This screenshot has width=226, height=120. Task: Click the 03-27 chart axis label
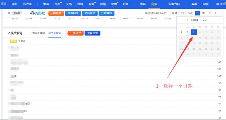pyautogui.click(x=168, y=19)
